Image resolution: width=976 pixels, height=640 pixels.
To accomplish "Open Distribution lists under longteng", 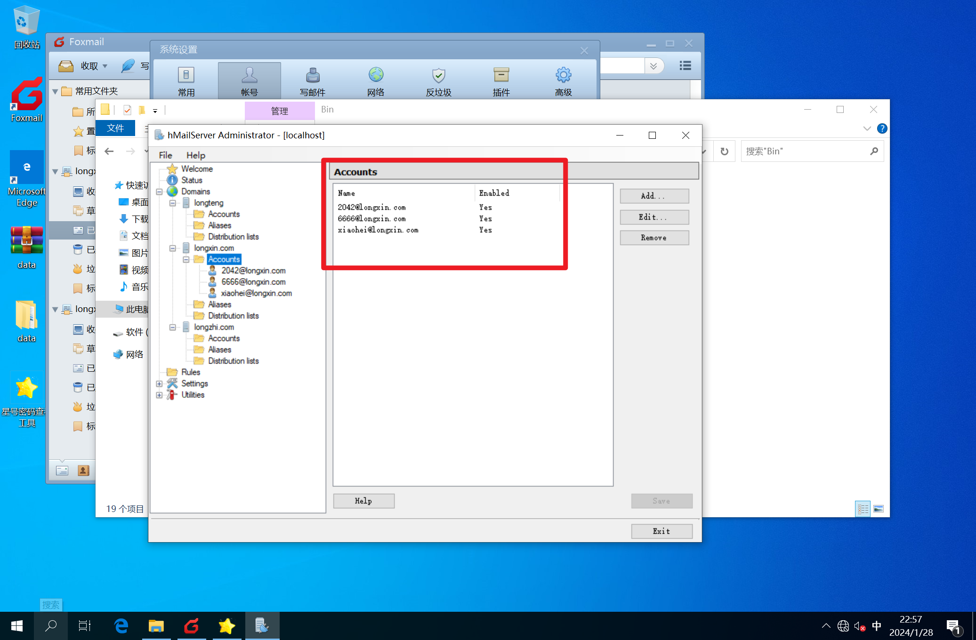I will 233,237.
